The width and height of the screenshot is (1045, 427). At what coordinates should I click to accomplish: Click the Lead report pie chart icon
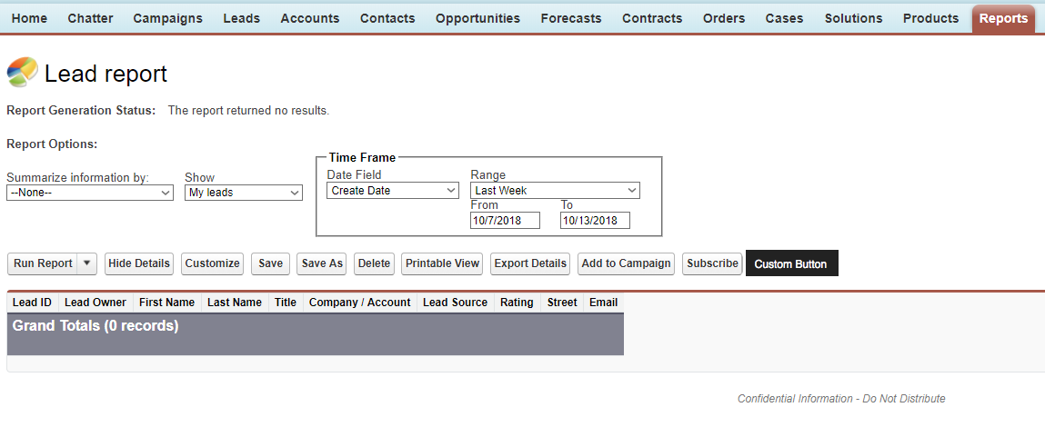(22, 73)
